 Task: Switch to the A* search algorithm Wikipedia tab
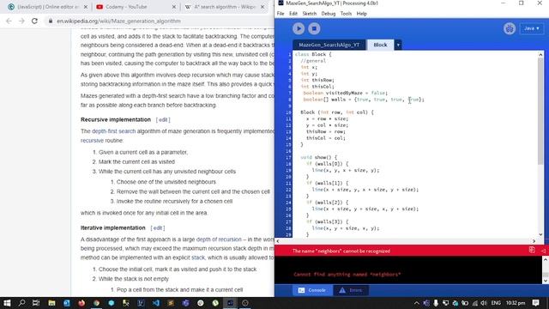(225, 7)
